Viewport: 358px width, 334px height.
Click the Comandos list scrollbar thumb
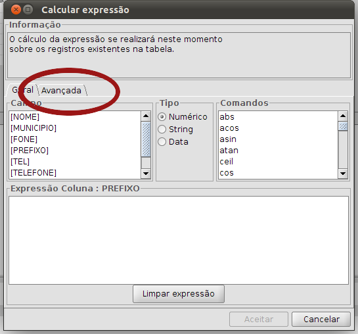[343, 126]
